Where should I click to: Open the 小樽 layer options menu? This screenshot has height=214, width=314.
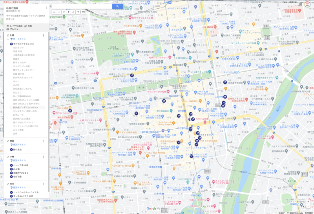coord(44,157)
